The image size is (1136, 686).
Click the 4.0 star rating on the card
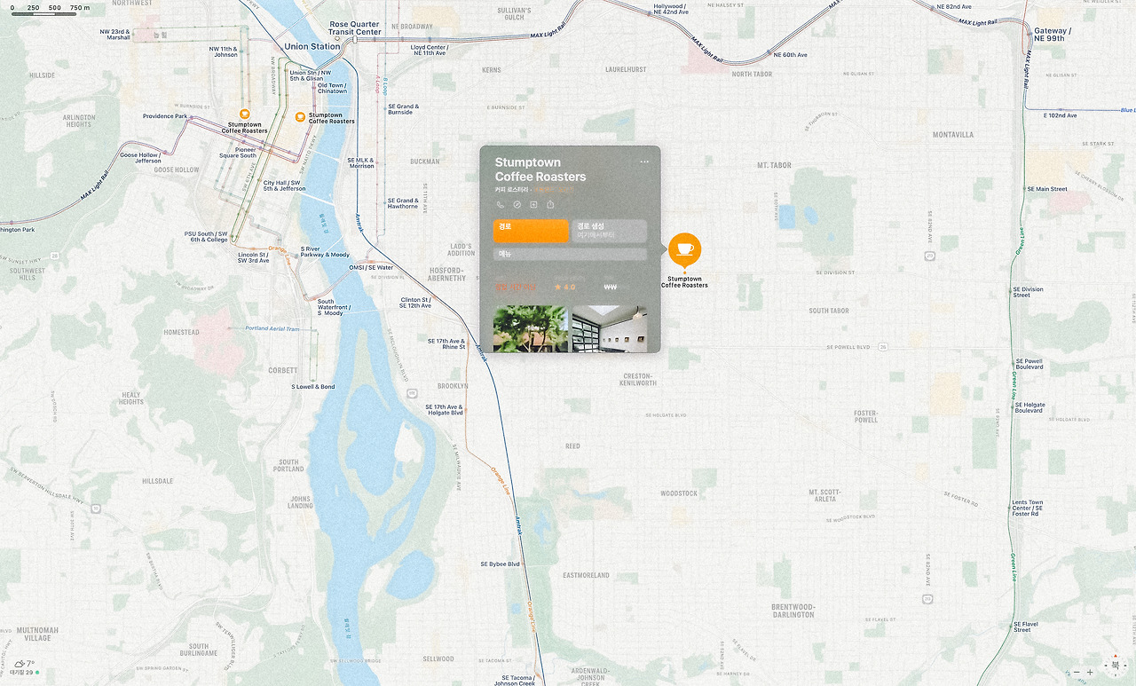[564, 288]
